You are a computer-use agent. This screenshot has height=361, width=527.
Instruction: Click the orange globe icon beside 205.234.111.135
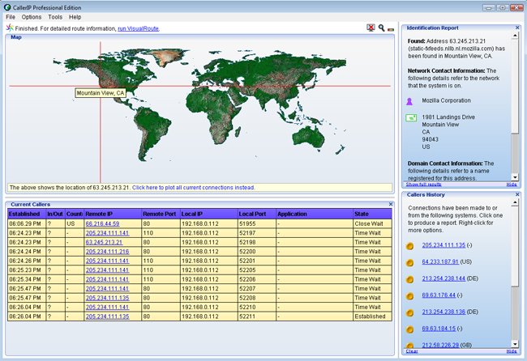tap(410, 245)
